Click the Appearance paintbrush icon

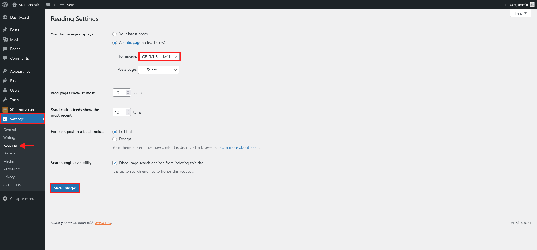(x=5, y=71)
